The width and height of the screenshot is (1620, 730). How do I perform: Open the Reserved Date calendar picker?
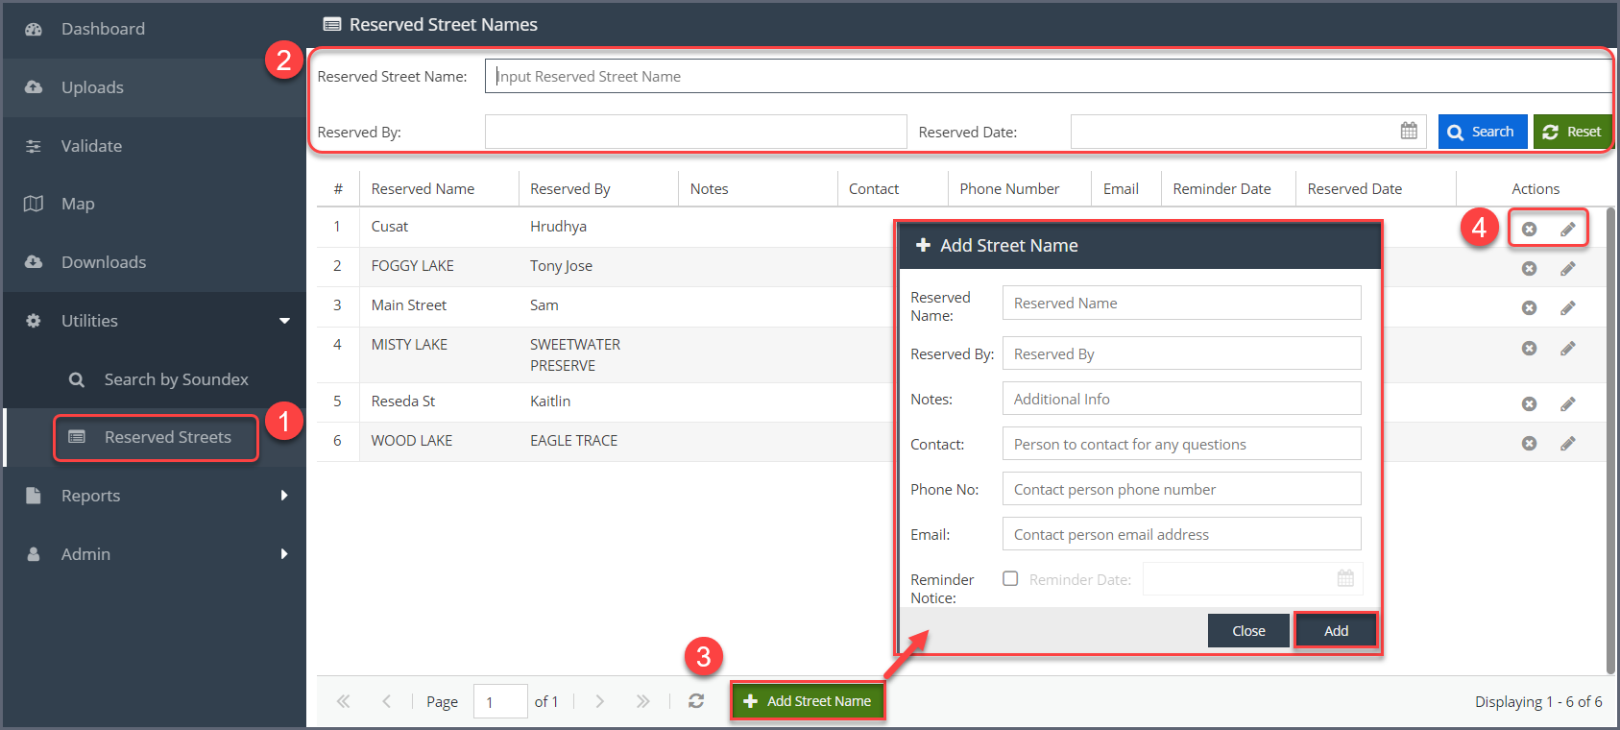tap(1409, 132)
